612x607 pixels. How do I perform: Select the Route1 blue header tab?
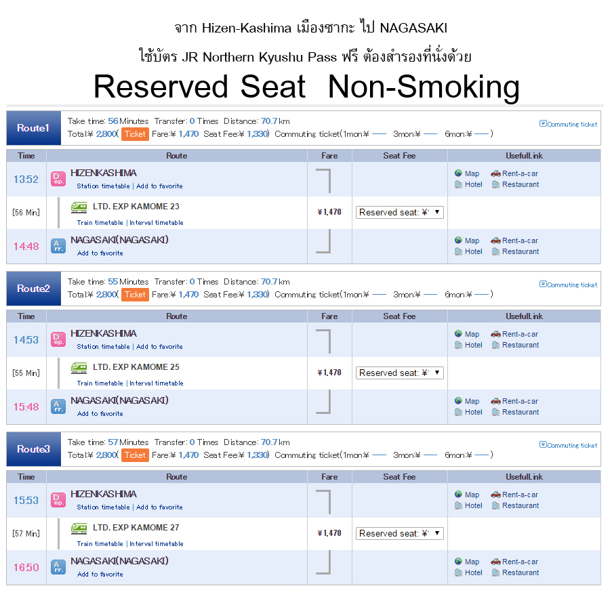[x=34, y=128]
